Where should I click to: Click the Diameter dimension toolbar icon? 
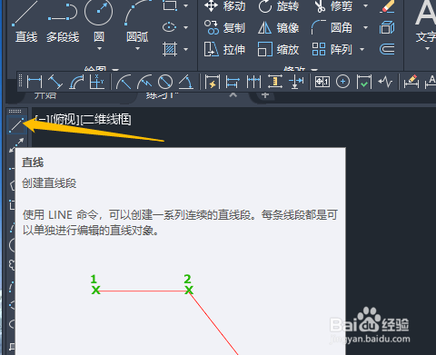[x=165, y=82]
